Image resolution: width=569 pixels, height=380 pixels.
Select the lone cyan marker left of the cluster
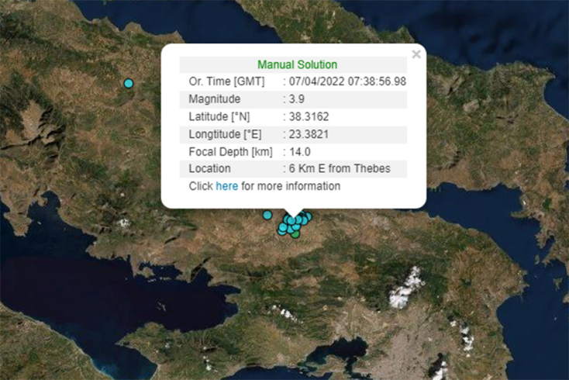(x=267, y=216)
